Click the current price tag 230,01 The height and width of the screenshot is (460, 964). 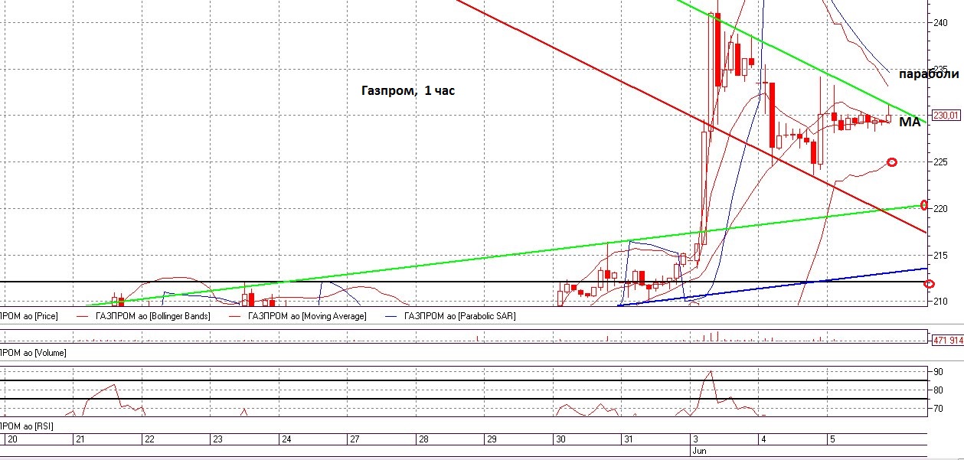pyautogui.click(x=946, y=115)
